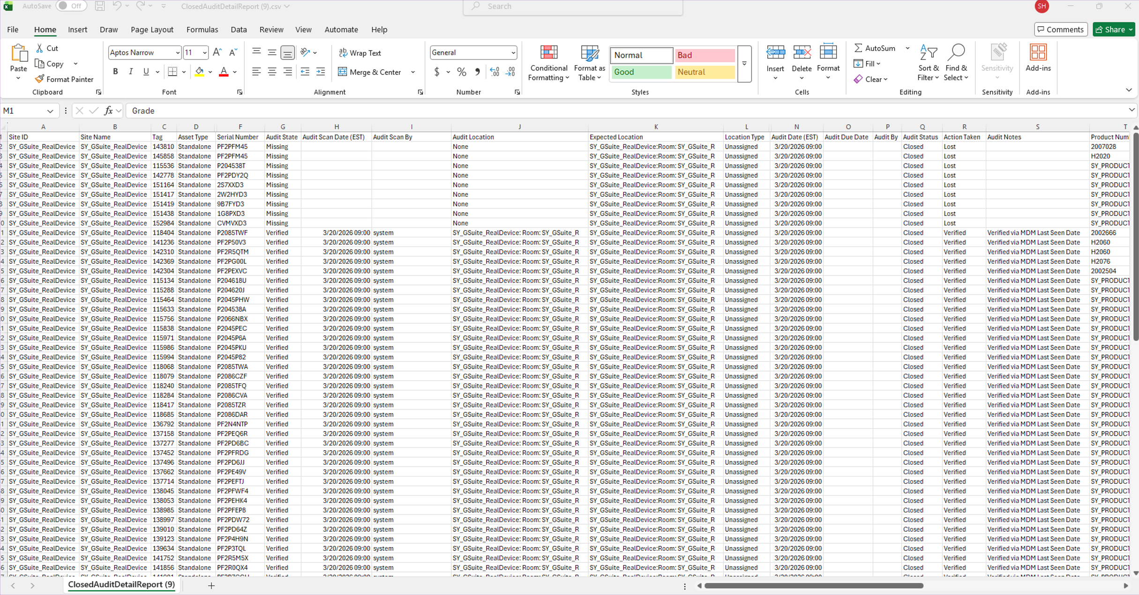Increase font size icon
The height and width of the screenshot is (595, 1139).
[217, 52]
